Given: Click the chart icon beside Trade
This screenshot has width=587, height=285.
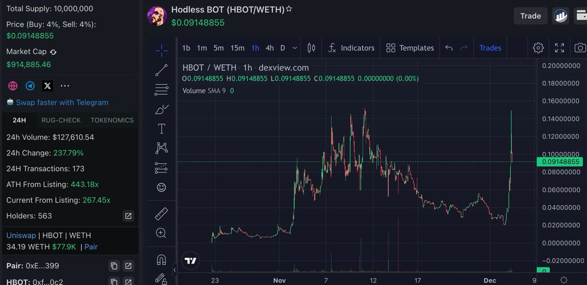Looking at the screenshot, I should (561, 16).
